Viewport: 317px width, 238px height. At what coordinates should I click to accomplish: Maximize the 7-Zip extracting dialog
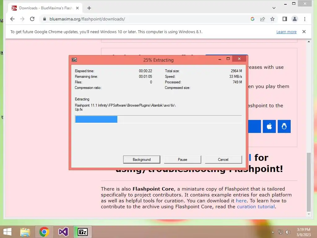coord(228,59)
